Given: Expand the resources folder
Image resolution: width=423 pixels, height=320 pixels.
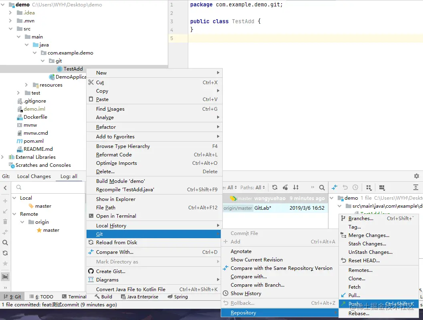Looking at the screenshot, I should pyautogui.click(x=26, y=85).
